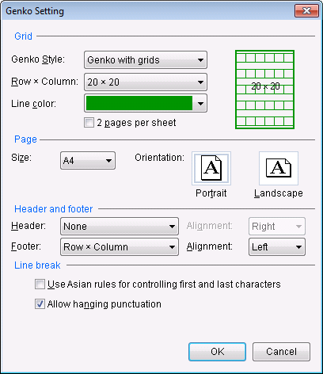
Task: Uncheck Allow hanging punctuation
Action: [40, 304]
